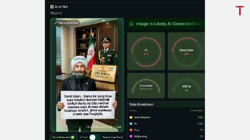Click the AI 57% gauge card

pyautogui.click(x=146, y=51)
